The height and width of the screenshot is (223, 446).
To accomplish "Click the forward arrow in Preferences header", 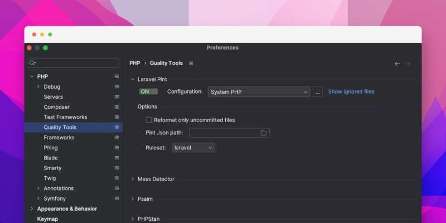I will tap(408, 64).
